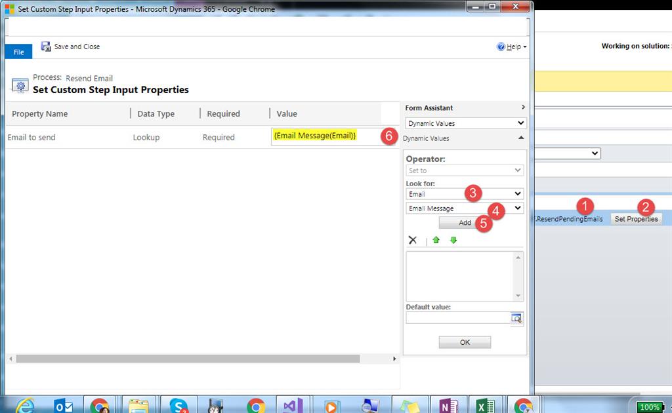Collapse the Form Assistant panel
The height and width of the screenshot is (413, 672).
[x=522, y=107]
